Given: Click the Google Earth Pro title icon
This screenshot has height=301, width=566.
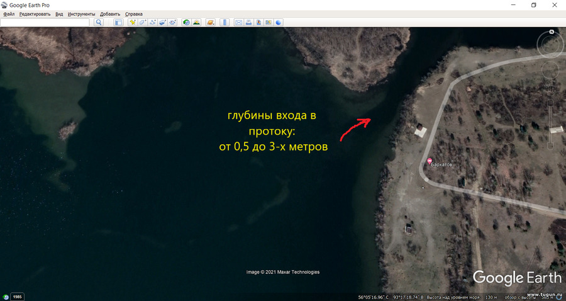Looking at the screenshot, I should click(4, 5).
